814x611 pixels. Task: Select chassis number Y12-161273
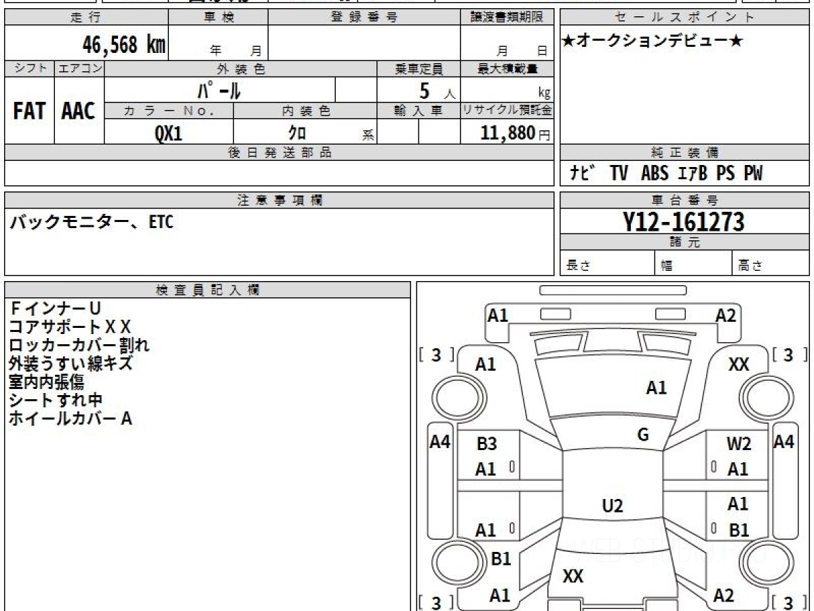684,221
